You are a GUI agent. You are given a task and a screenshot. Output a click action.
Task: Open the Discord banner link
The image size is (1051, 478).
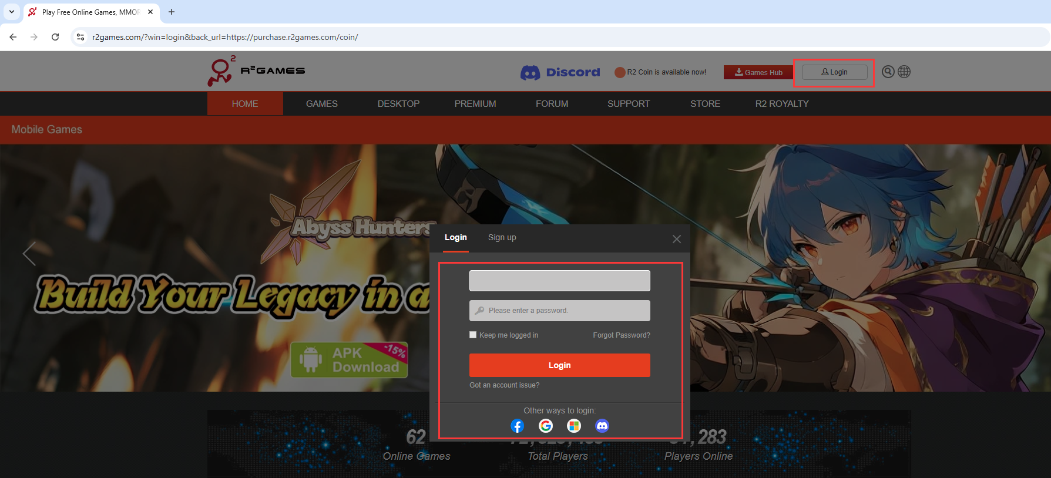[x=560, y=72]
